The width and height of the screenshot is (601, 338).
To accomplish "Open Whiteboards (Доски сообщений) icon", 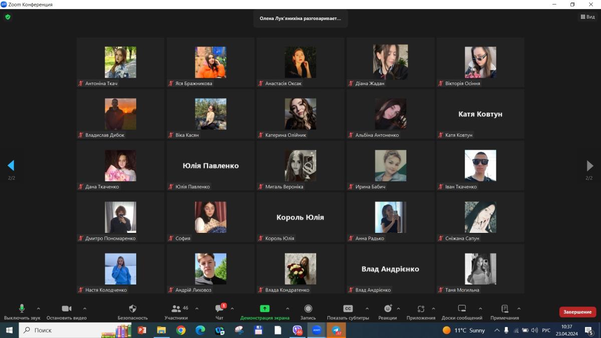I will click(462, 309).
